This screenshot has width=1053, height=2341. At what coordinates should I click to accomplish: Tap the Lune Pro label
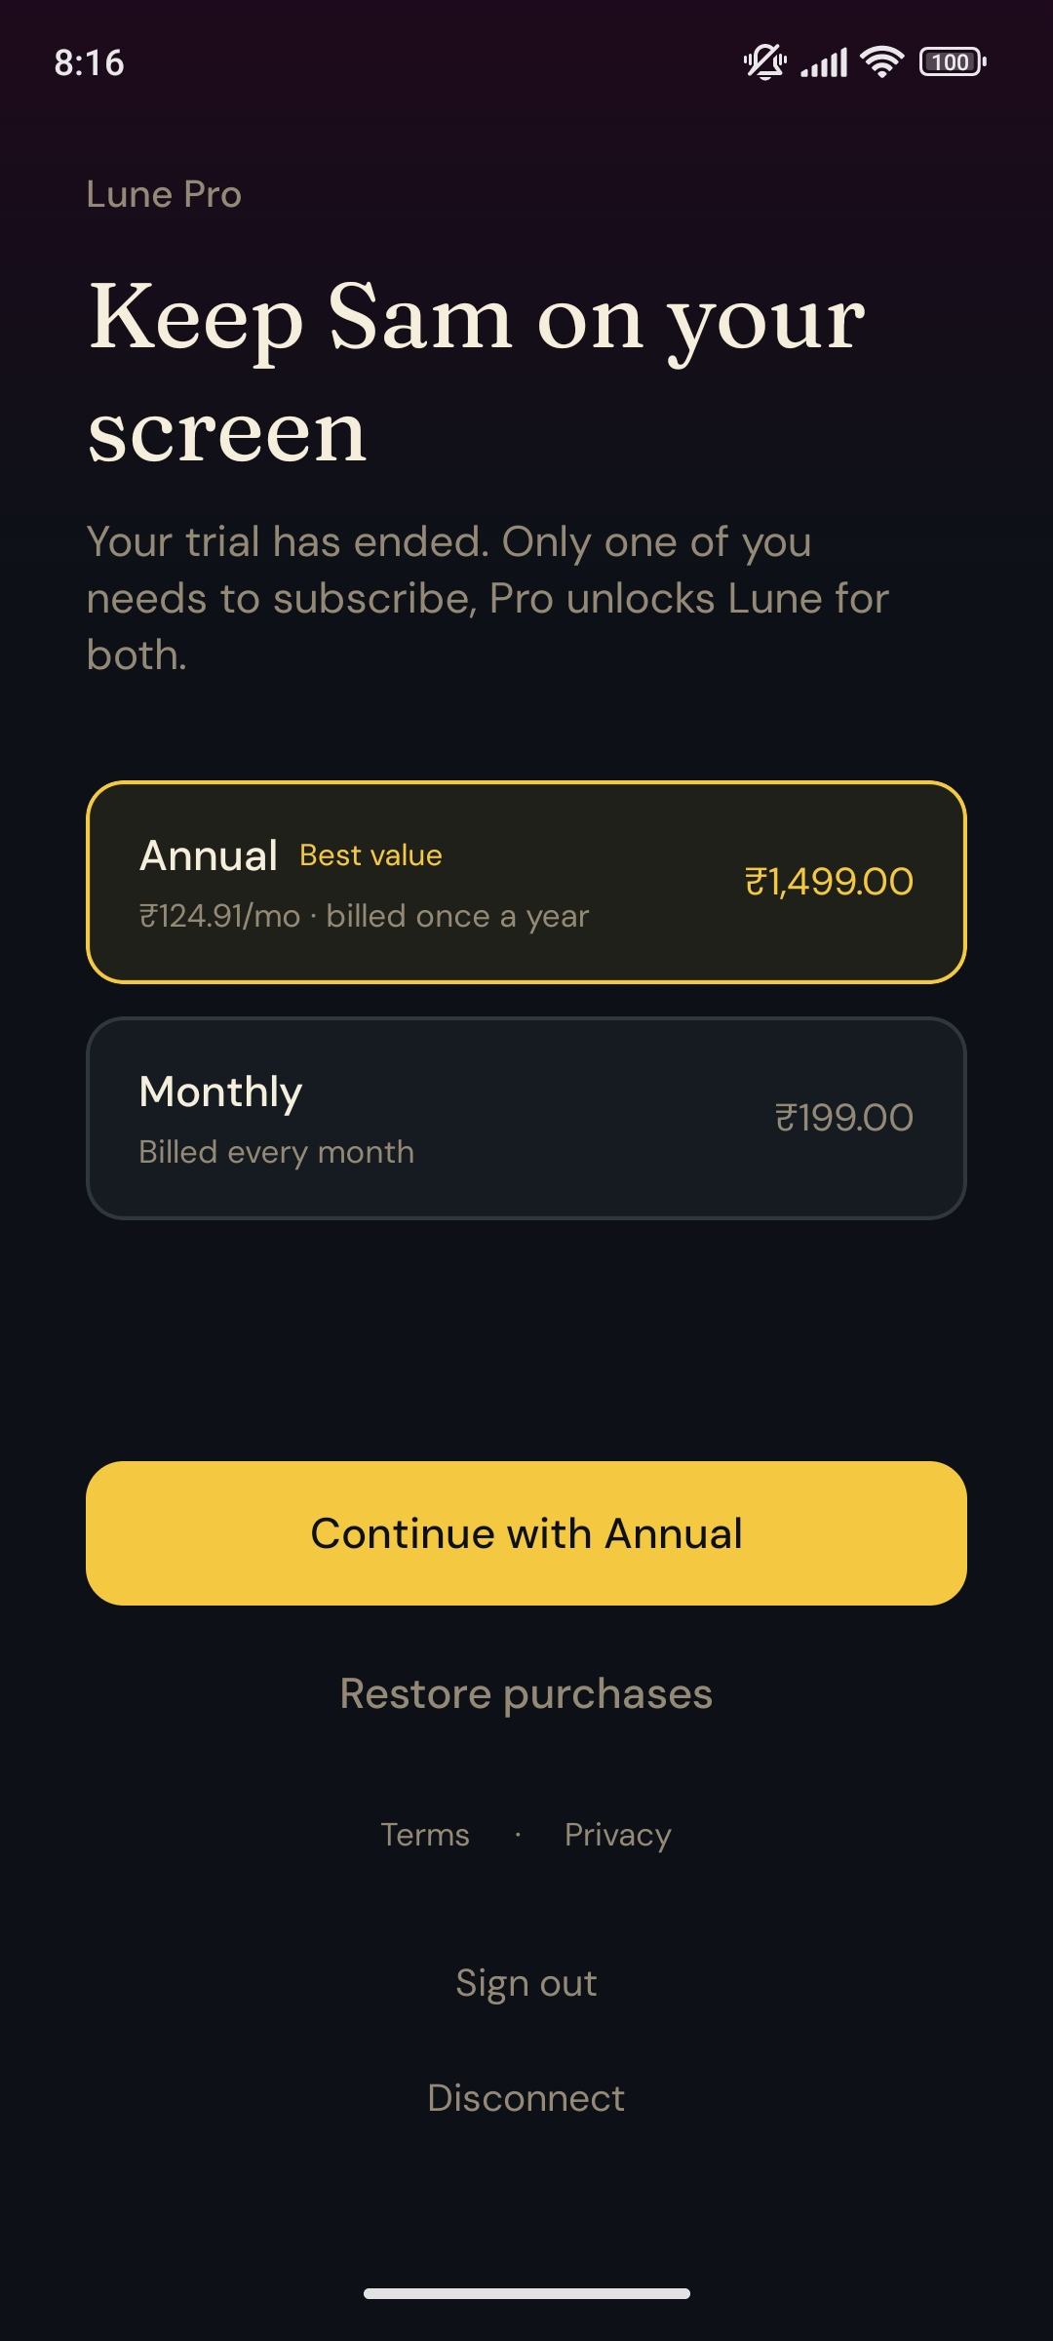pyautogui.click(x=164, y=194)
